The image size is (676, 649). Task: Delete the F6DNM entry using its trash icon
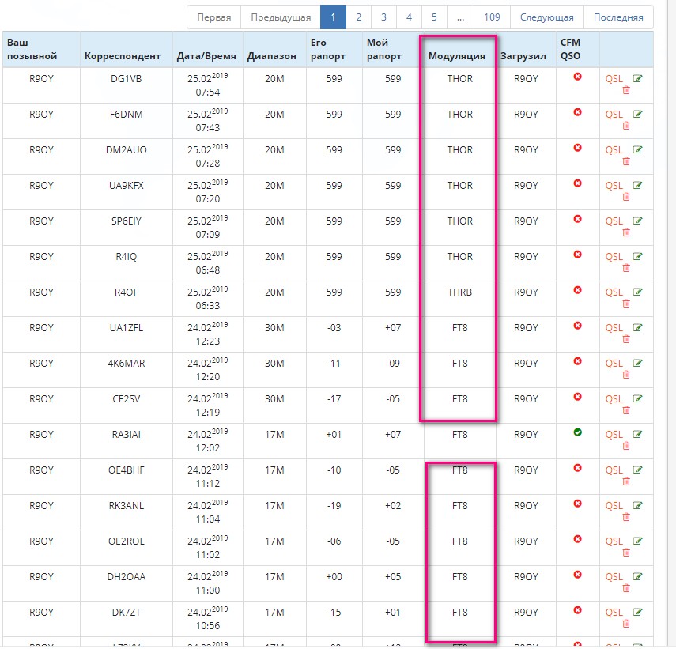[x=625, y=126]
